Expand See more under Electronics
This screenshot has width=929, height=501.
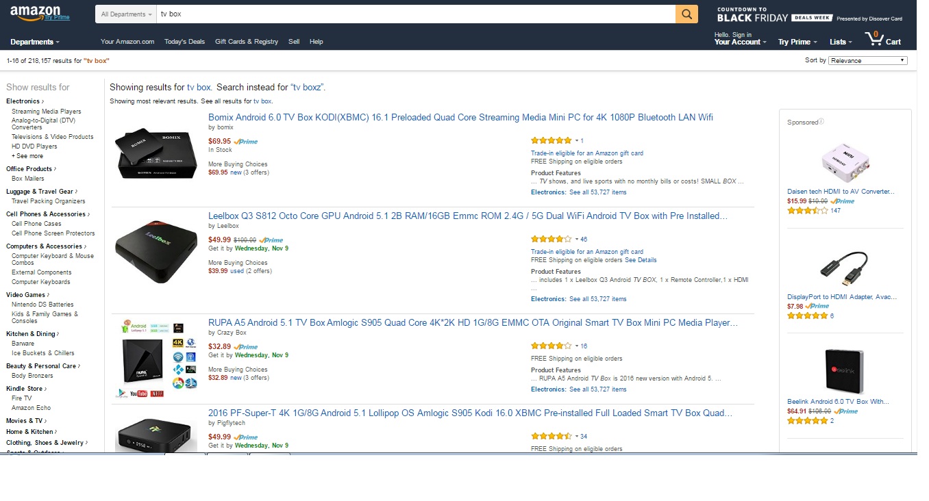(x=27, y=156)
